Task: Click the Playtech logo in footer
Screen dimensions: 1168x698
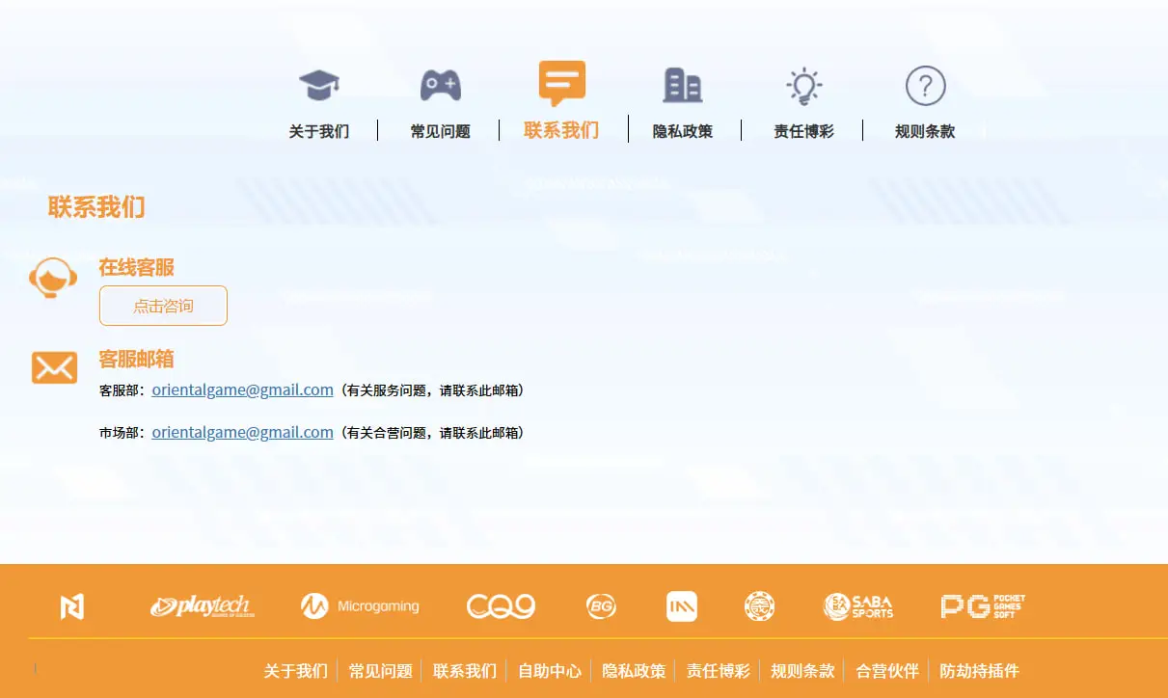Action: [201, 606]
